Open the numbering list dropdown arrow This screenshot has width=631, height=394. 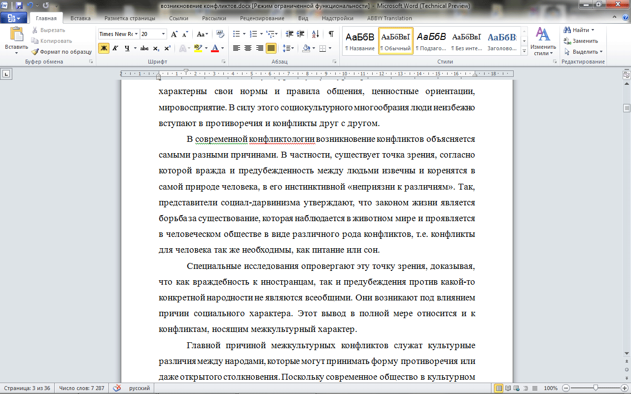(x=261, y=34)
